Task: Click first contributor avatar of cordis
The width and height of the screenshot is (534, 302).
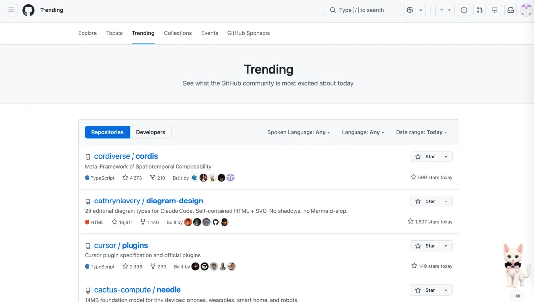Action: click(x=194, y=178)
